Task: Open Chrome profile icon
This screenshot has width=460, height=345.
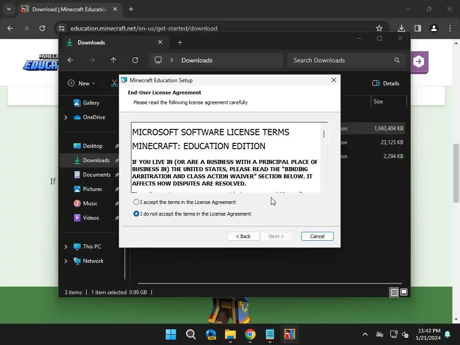Action: click(x=434, y=28)
